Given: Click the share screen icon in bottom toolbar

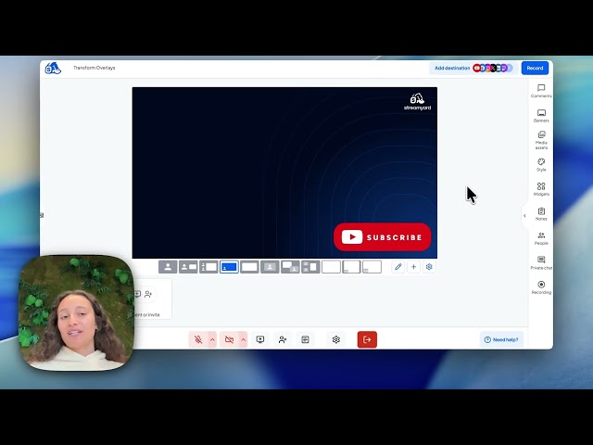Looking at the screenshot, I should [x=260, y=340].
